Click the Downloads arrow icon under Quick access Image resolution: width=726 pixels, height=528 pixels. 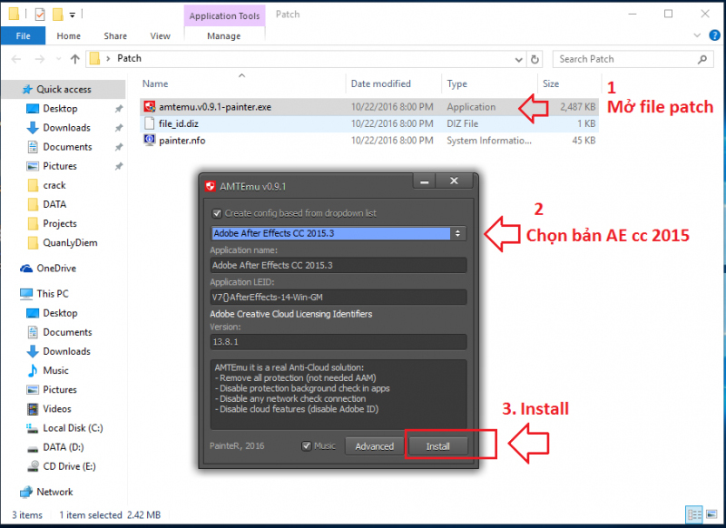(33, 128)
